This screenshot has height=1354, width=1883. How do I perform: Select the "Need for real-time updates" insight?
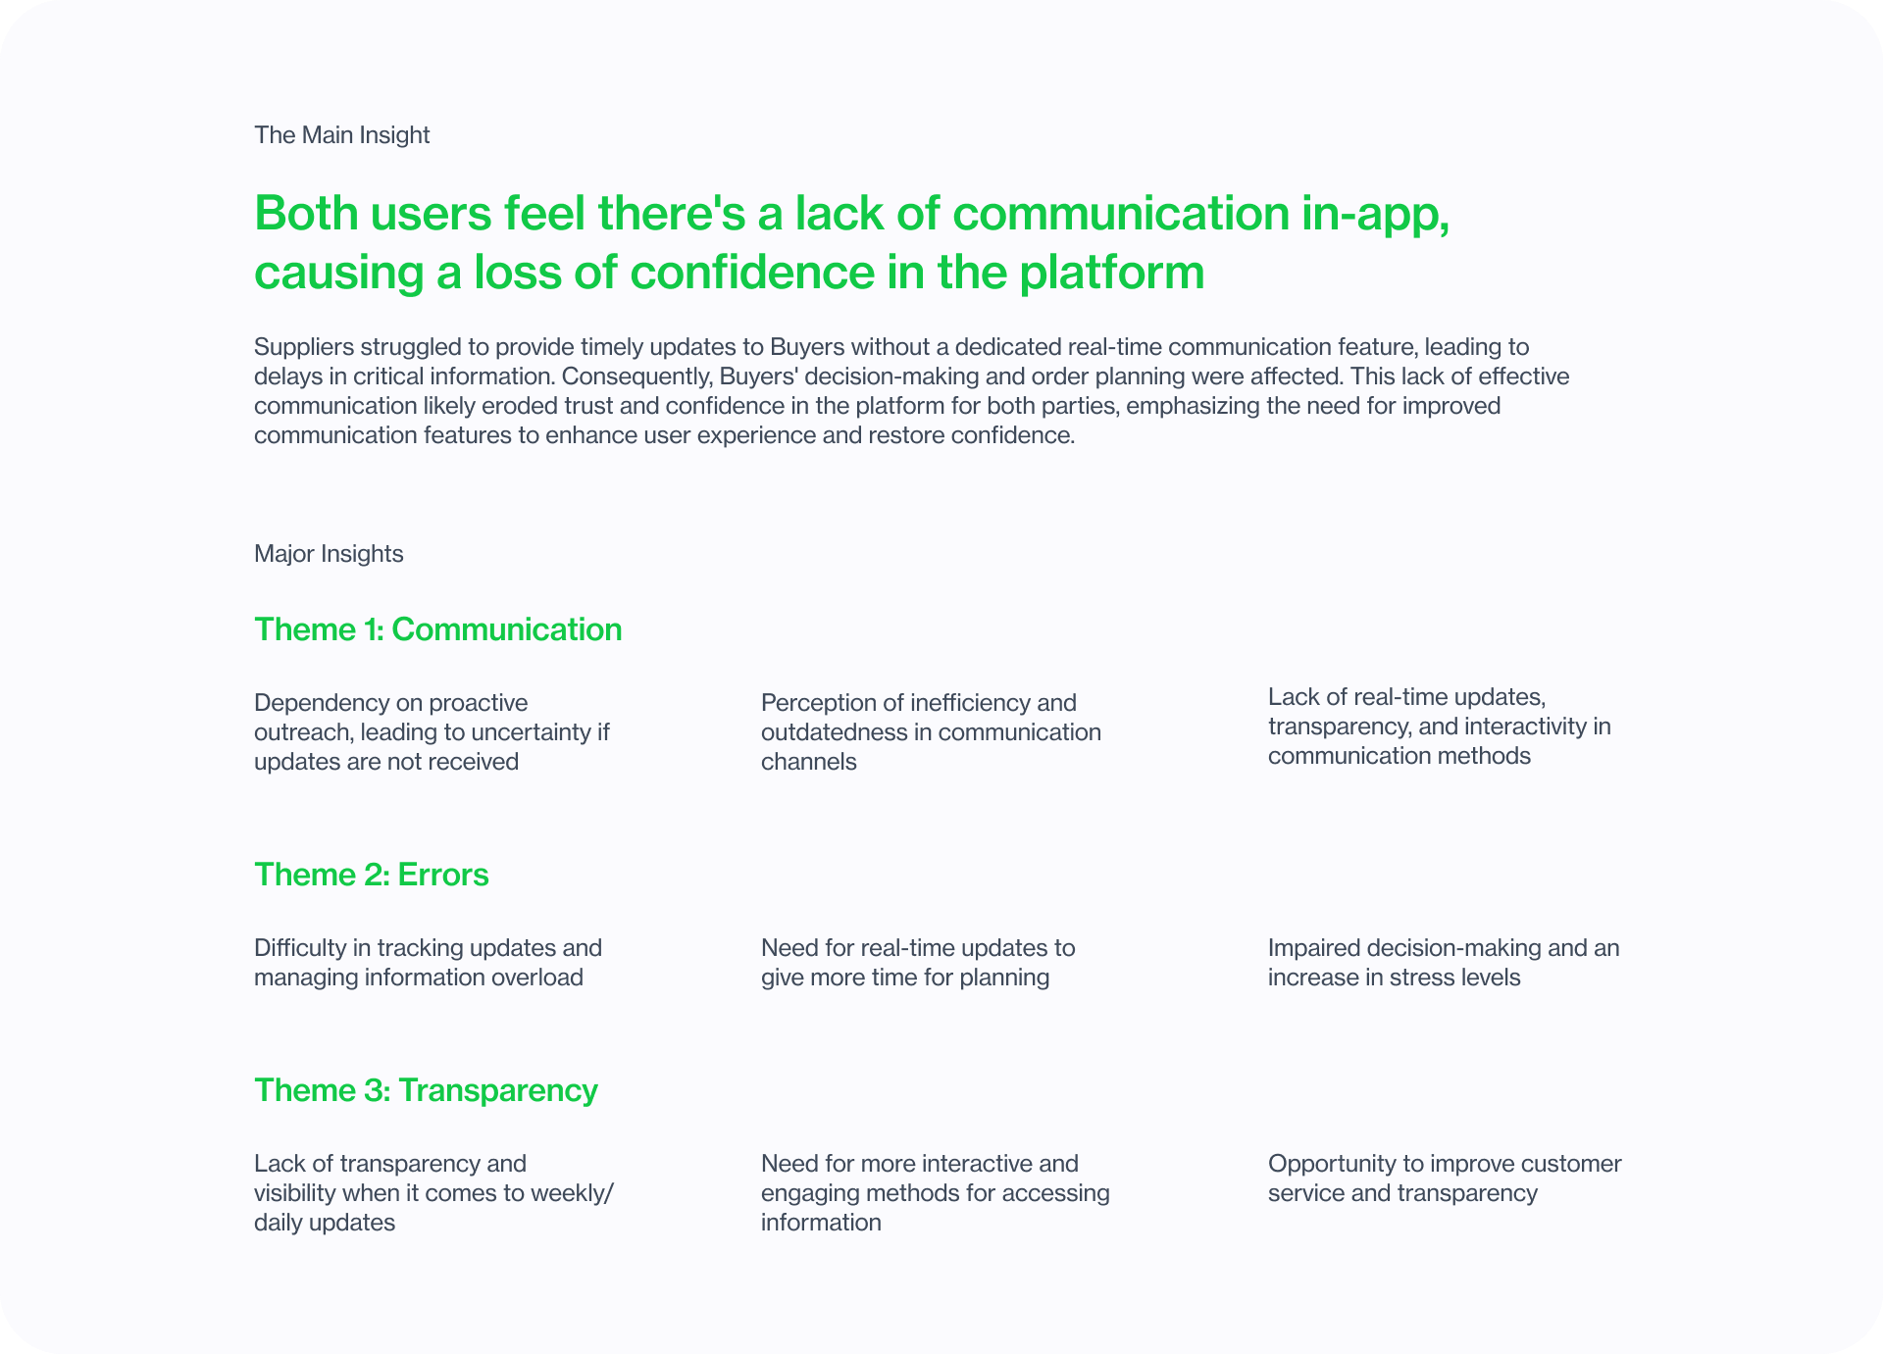click(918, 963)
